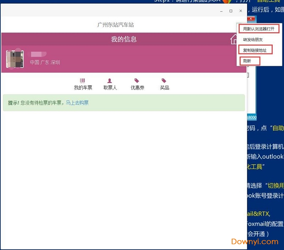Click the 中国 广东 深圳 location text
The height and width of the screenshot is (250, 284).
[x=45, y=62]
